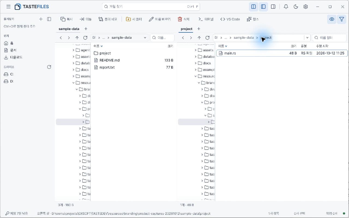
Task: Click the 이름 바꾸기 rename button
Action: [160, 19]
